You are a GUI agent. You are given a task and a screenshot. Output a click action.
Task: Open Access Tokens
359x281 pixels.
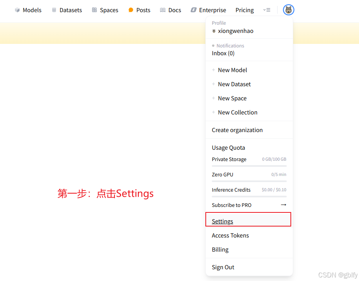(230, 236)
